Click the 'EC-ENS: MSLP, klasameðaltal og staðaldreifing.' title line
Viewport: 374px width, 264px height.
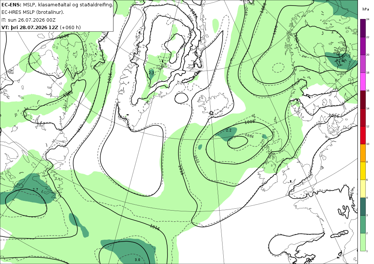57,4
